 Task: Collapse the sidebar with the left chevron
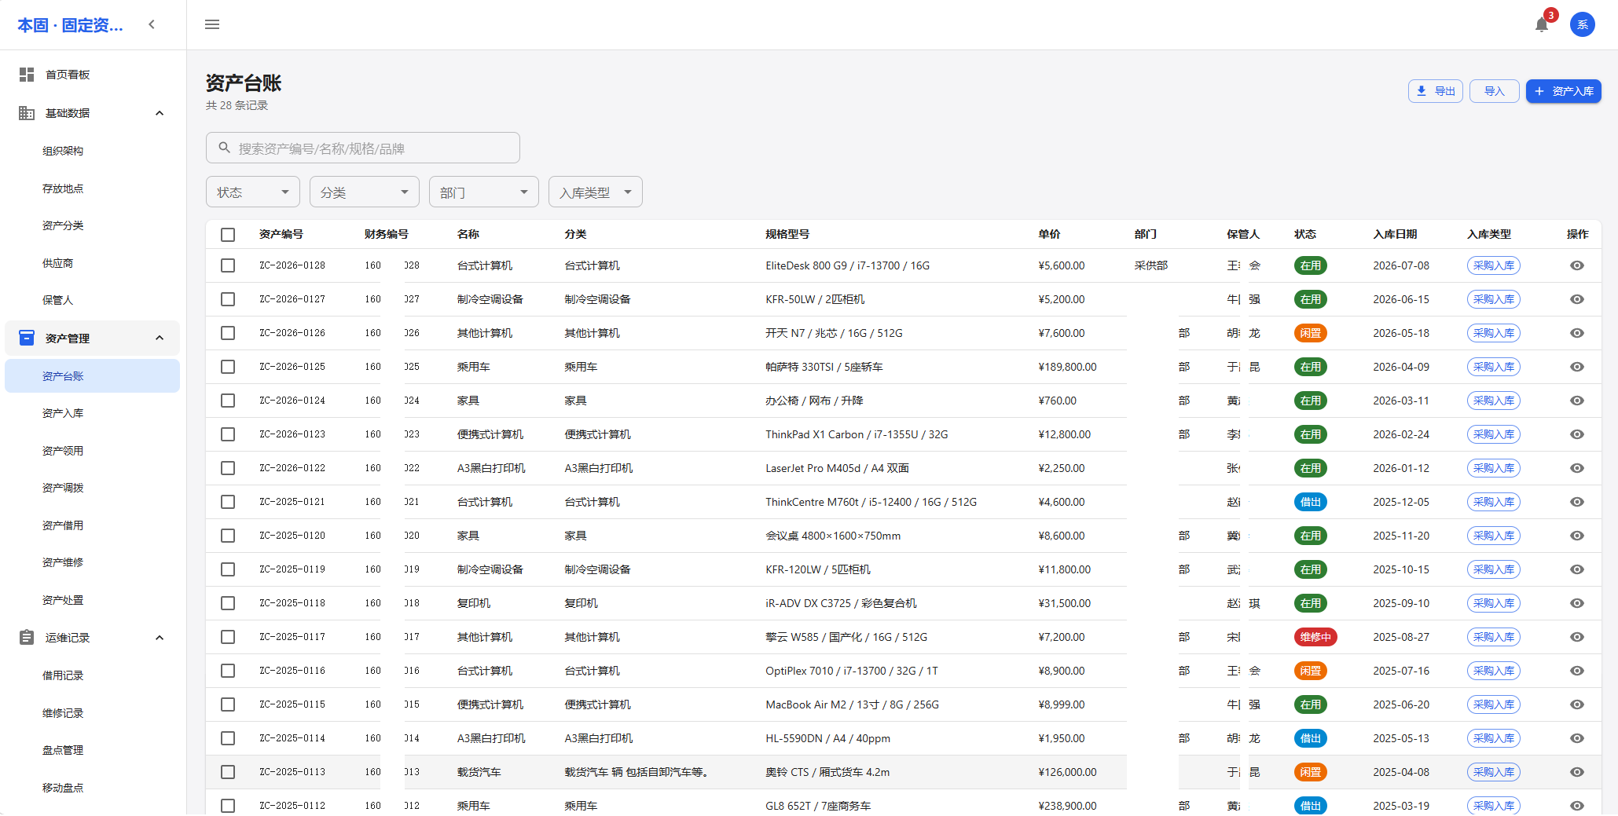click(x=152, y=24)
